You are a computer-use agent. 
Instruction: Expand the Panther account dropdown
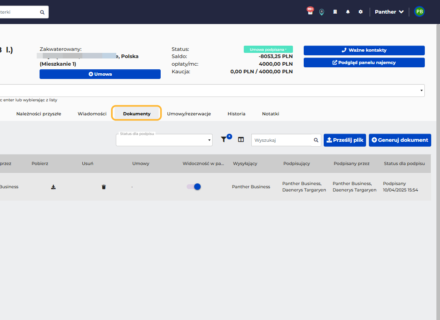tap(389, 12)
